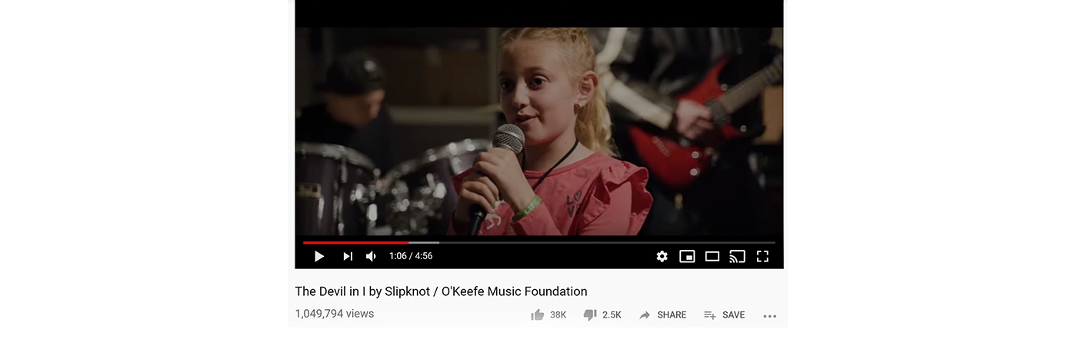Open the three-dot more actions menu
The width and height of the screenshot is (1077, 346).
coord(769,315)
